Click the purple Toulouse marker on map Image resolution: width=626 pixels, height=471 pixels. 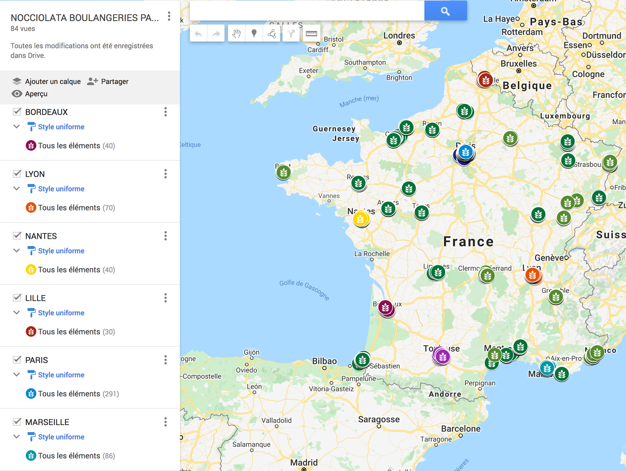pos(443,357)
